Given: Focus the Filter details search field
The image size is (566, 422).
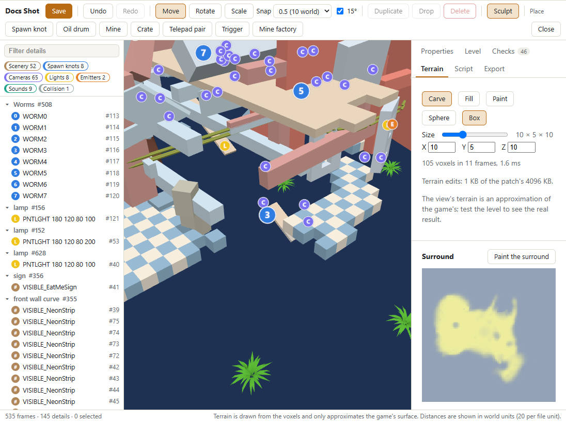Looking at the screenshot, I should point(62,51).
